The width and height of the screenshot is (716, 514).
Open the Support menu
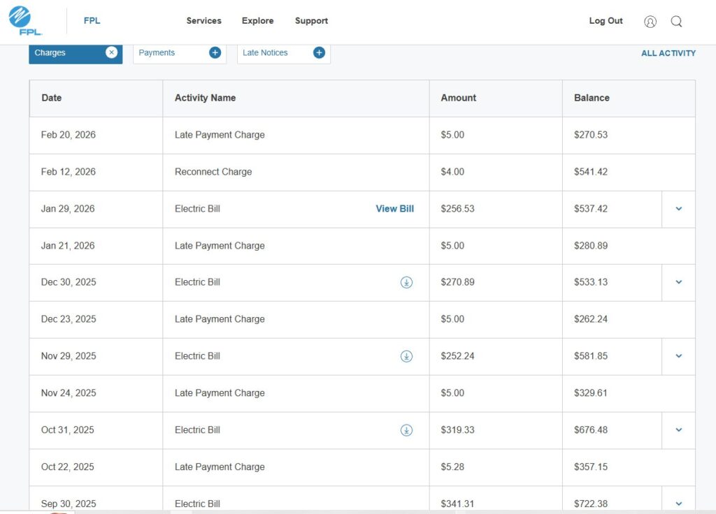tap(311, 21)
